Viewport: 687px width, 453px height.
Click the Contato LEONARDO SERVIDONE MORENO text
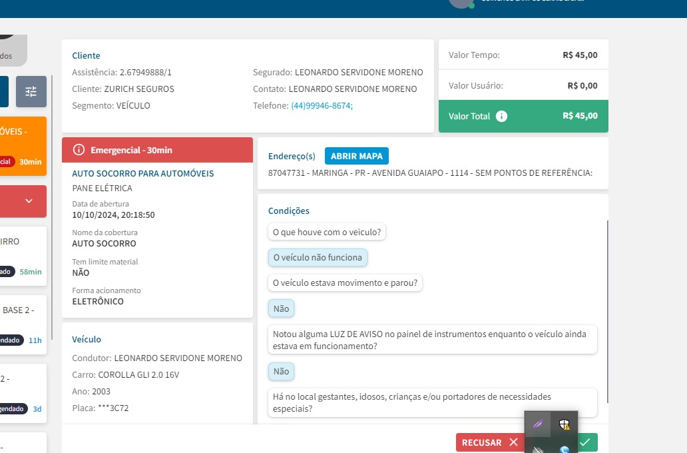(335, 89)
